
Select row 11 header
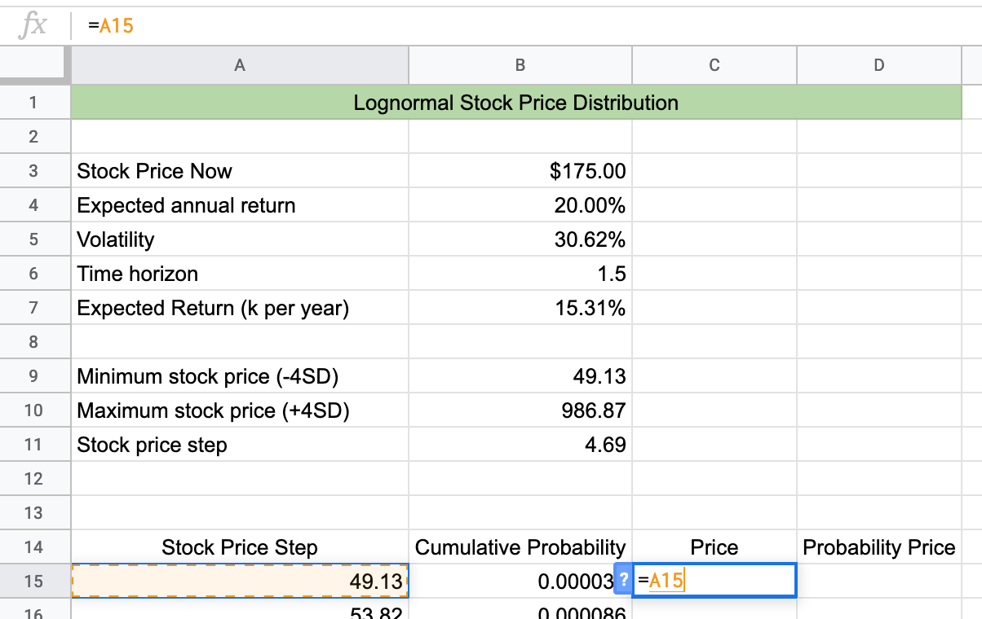33,445
